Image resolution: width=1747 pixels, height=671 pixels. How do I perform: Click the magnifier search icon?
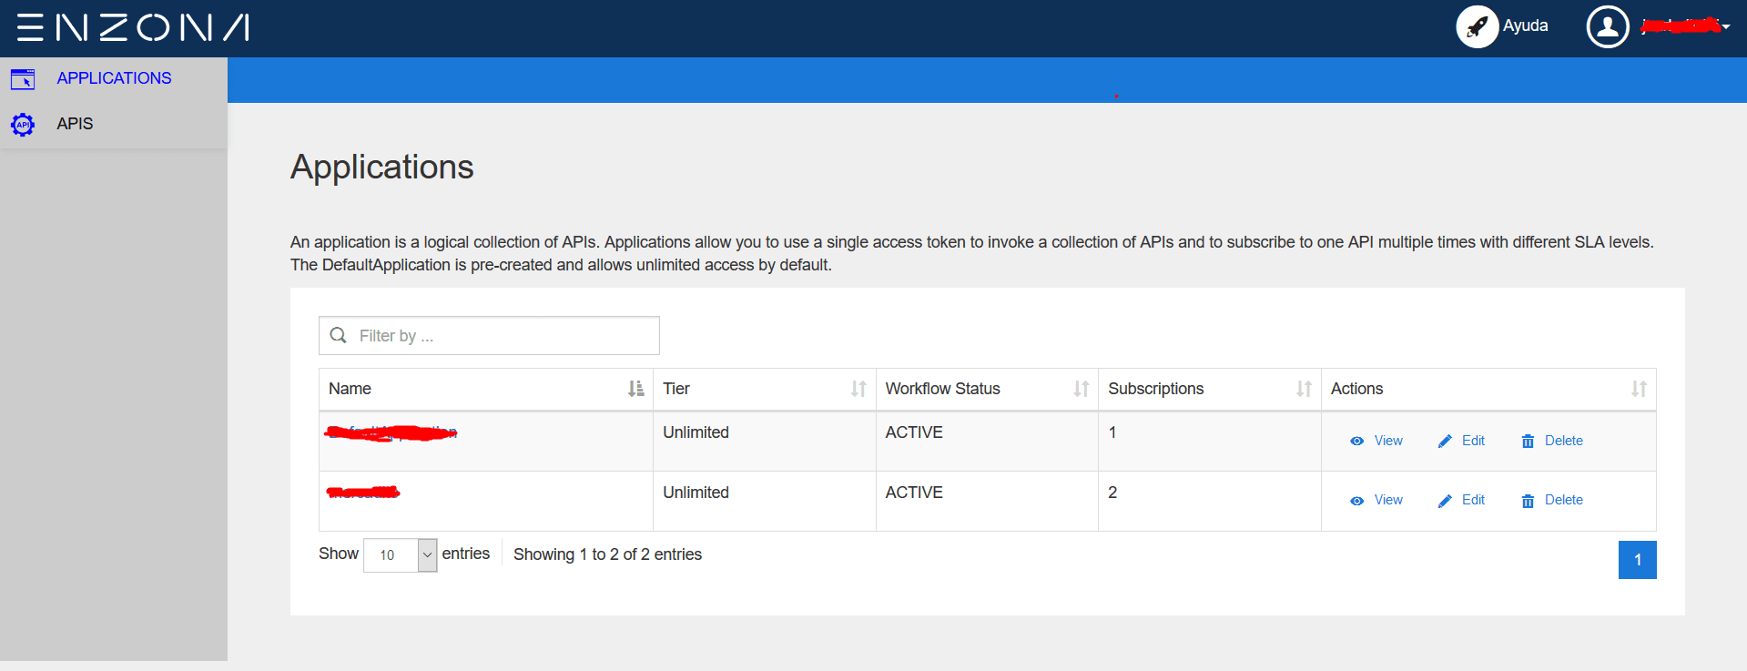click(339, 335)
